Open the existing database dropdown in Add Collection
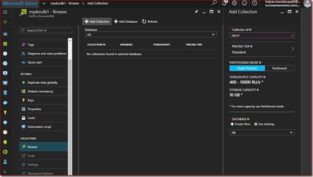This screenshot has width=313, height=177. 262,132
